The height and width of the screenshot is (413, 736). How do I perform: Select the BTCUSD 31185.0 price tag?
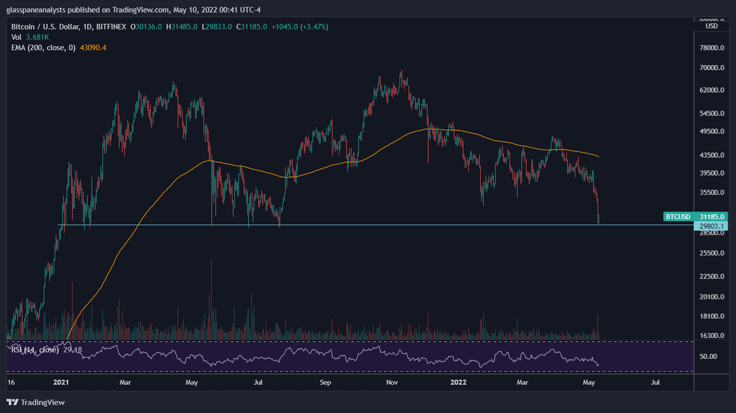696,217
